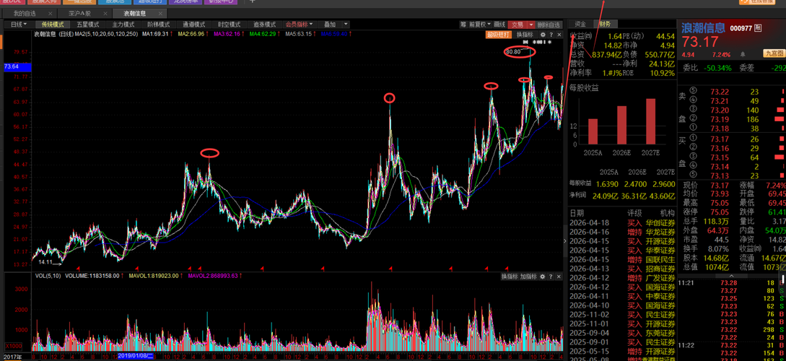The height and width of the screenshot is (361, 786).
Task: Select the 招商证券 rating row
Action: point(621,269)
